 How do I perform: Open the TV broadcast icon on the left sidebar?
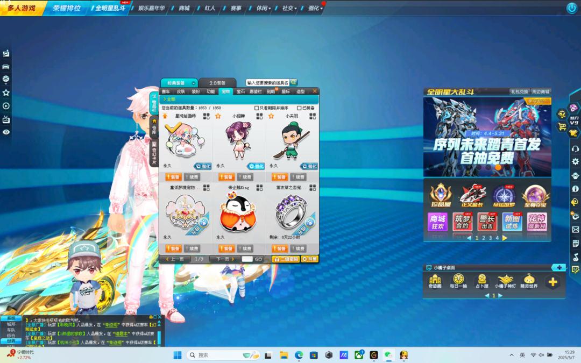tap(6, 119)
